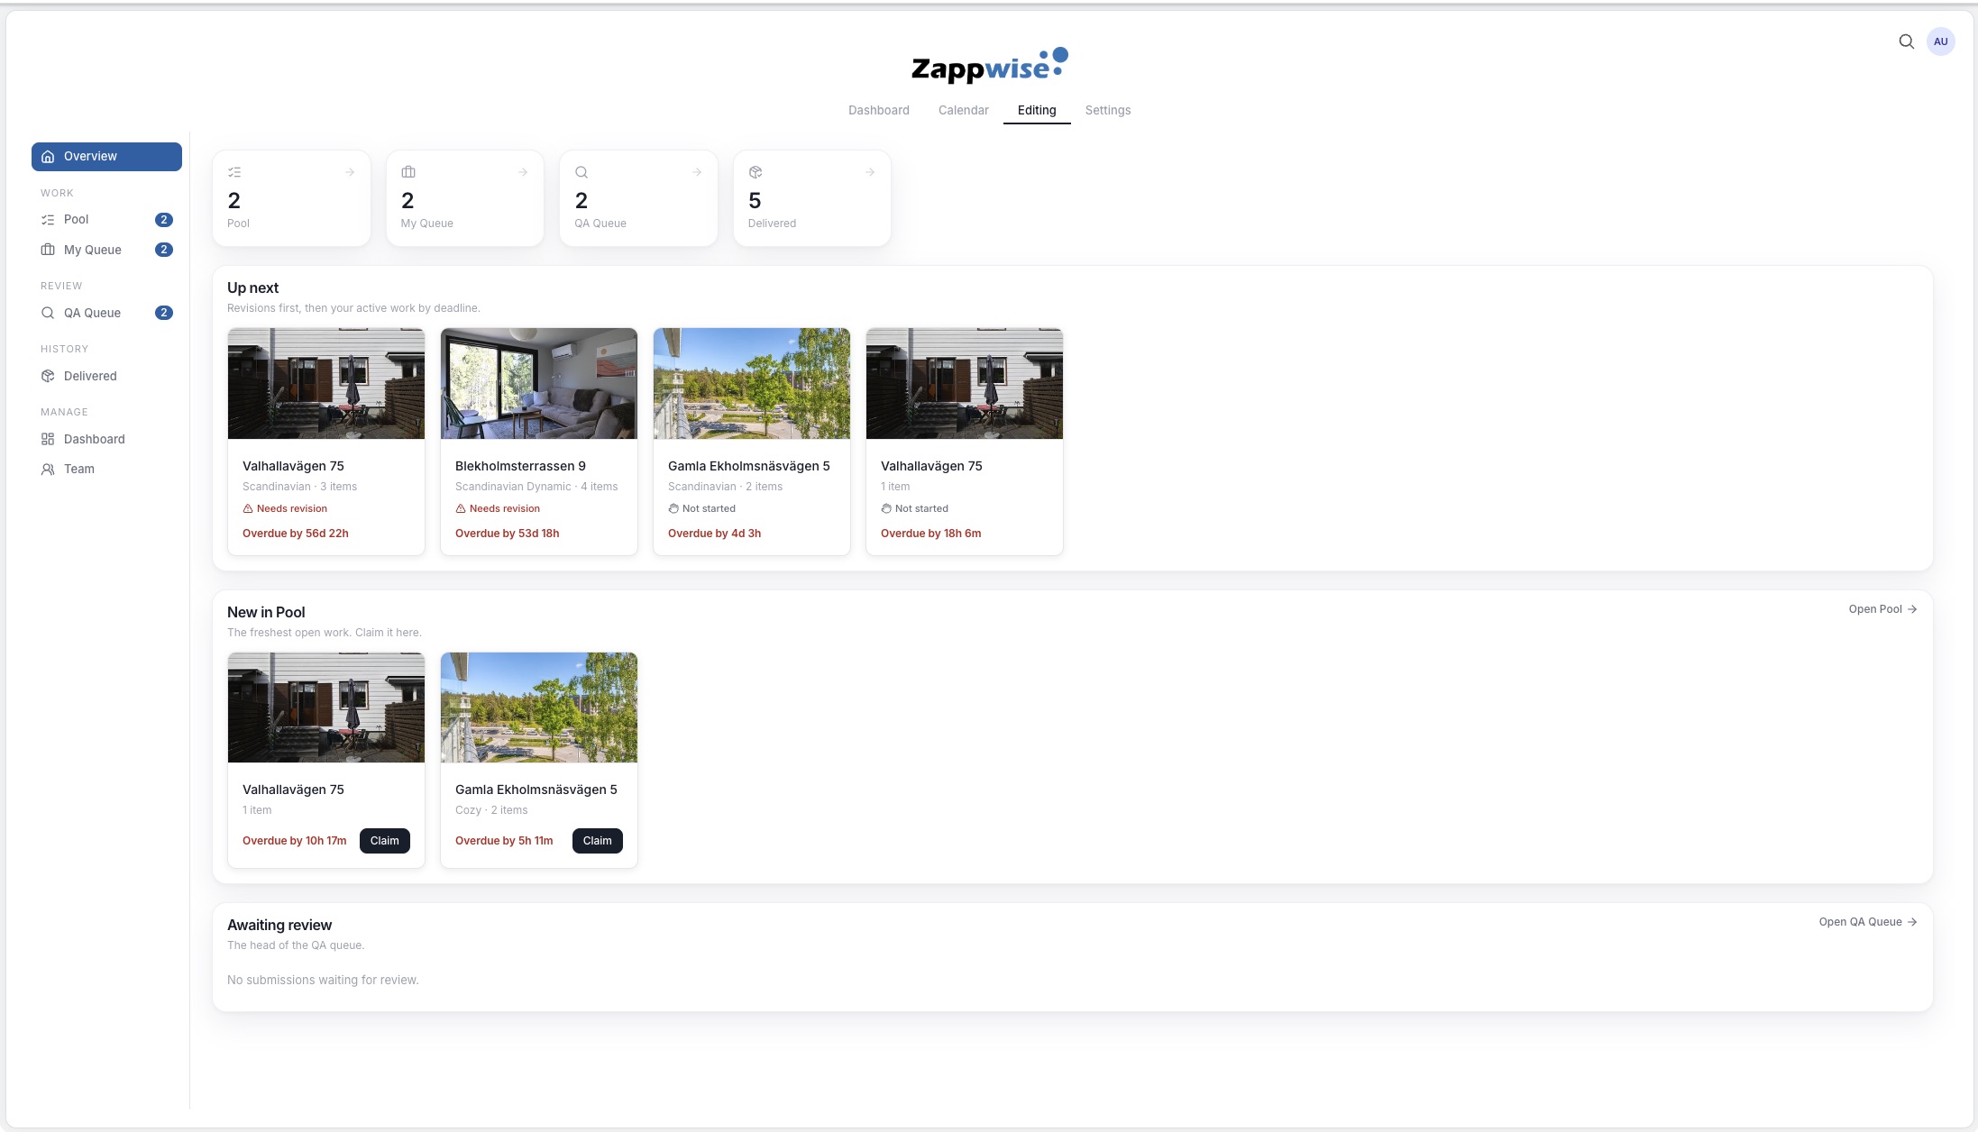The width and height of the screenshot is (1978, 1132).
Task: Click the Pool checklist icon in sidebar
Action: tap(48, 219)
